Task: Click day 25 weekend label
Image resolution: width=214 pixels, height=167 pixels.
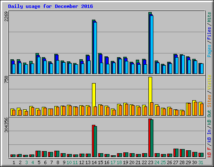Action: tap(163, 162)
